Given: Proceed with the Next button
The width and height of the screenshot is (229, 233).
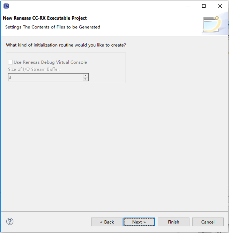Looking at the screenshot, I should pos(139,222).
